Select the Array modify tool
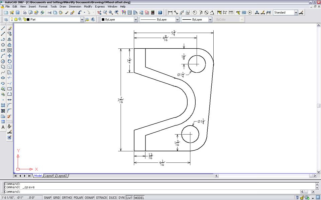The image size is (321, 200). [9, 50]
